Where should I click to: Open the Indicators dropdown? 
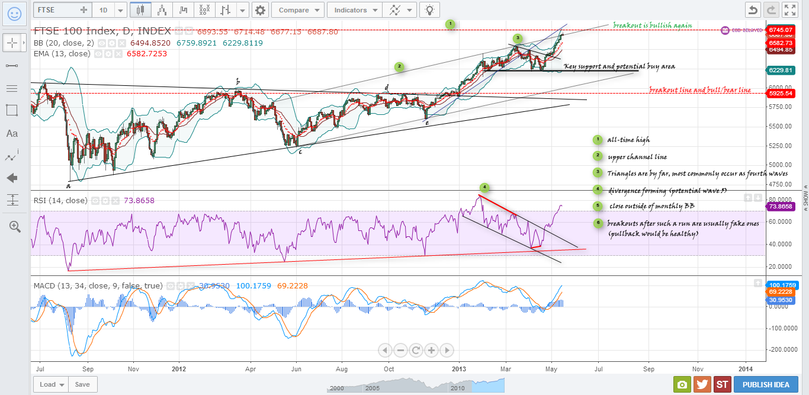tap(355, 10)
